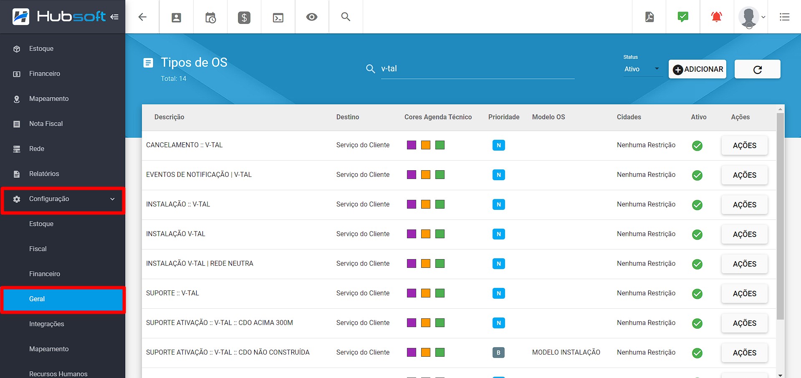Click the green color swatch in EVENTOS DE NOTIFICAÇÃO row
The image size is (801, 378).
point(440,174)
